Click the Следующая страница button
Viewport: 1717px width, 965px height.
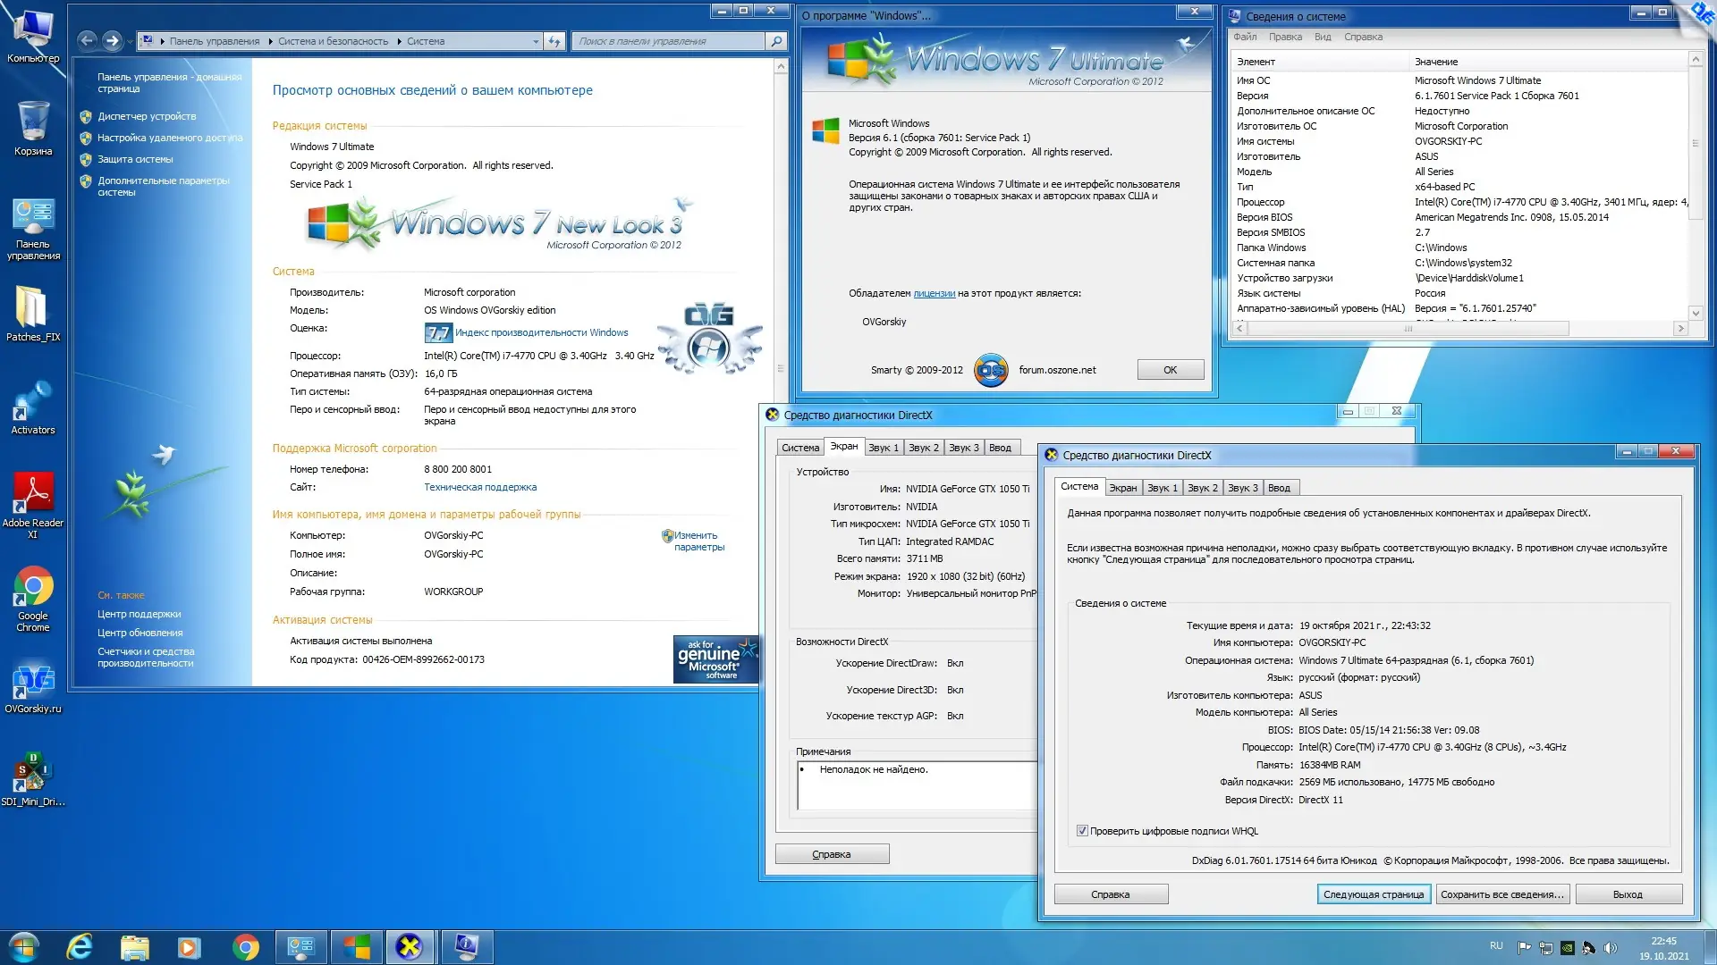coord(1373,894)
